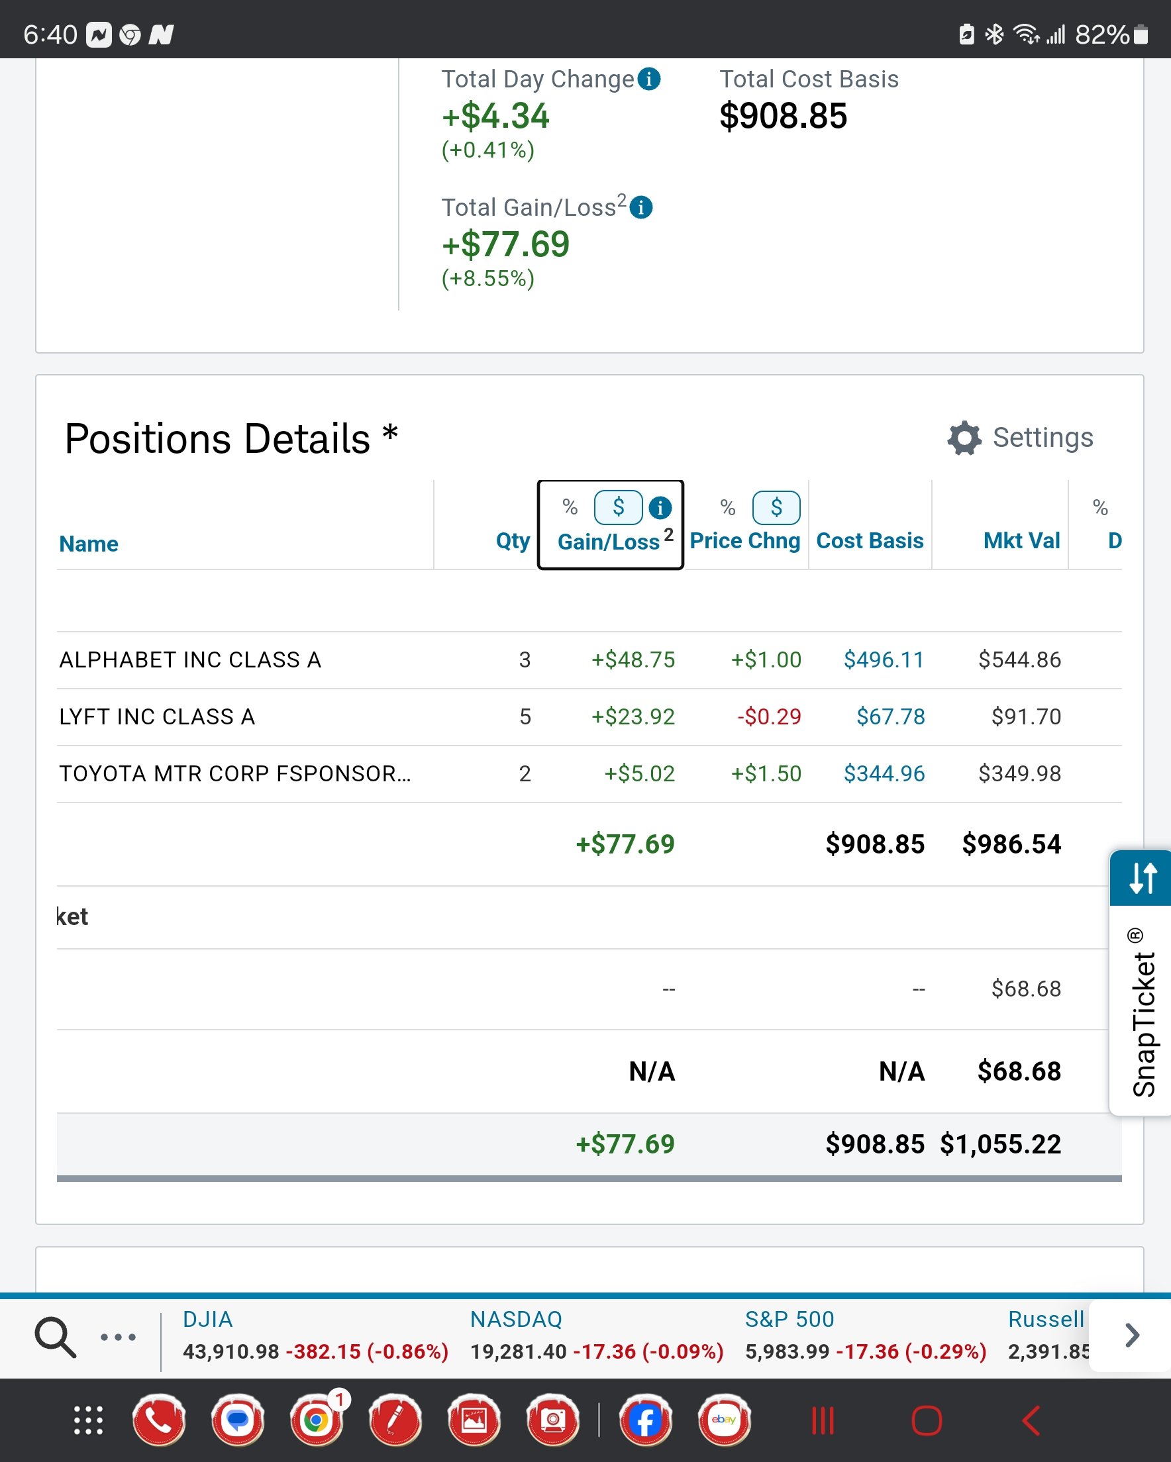Sort by Gain/Loss column header
The image size is (1171, 1462).
[609, 542]
